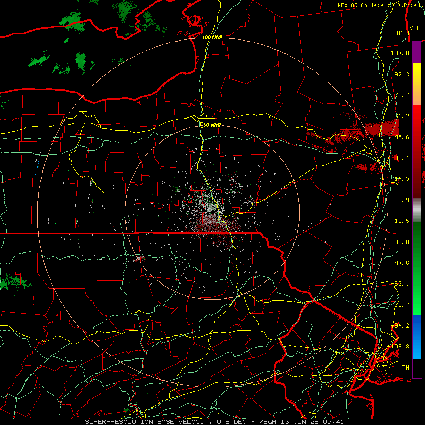425x425 pixels.
Task: Select the 45.6 velocity scale value
Action: [402, 137]
